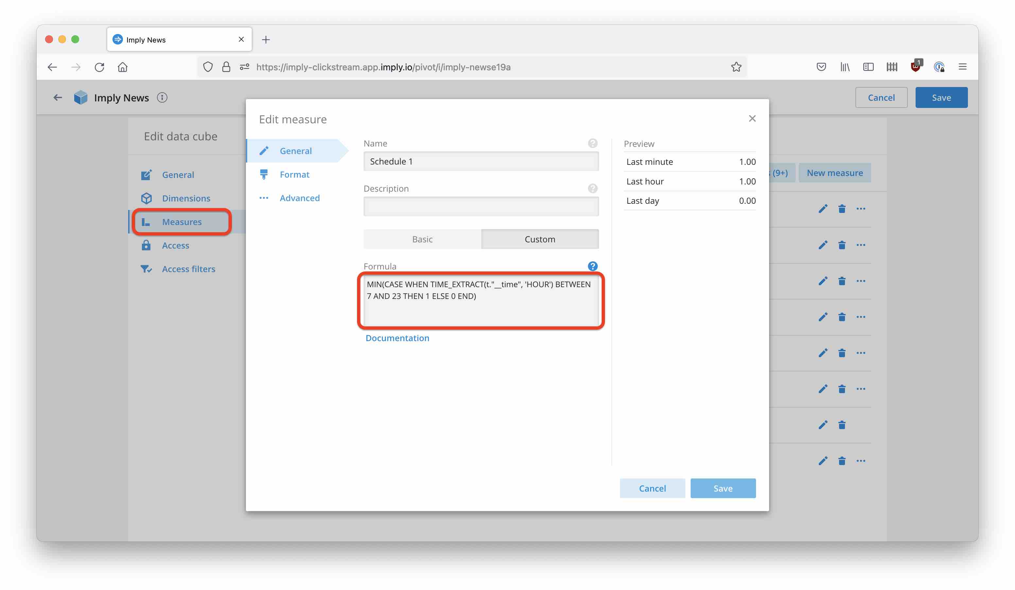Click the Imply News info icon
The image size is (1015, 590).
coord(162,98)
